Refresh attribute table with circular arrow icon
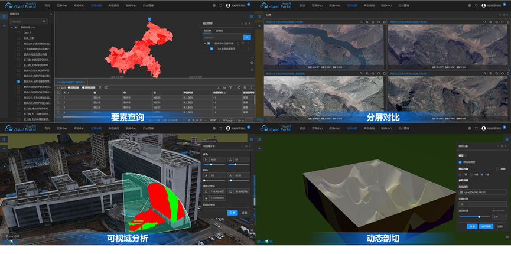 [239, 87]
